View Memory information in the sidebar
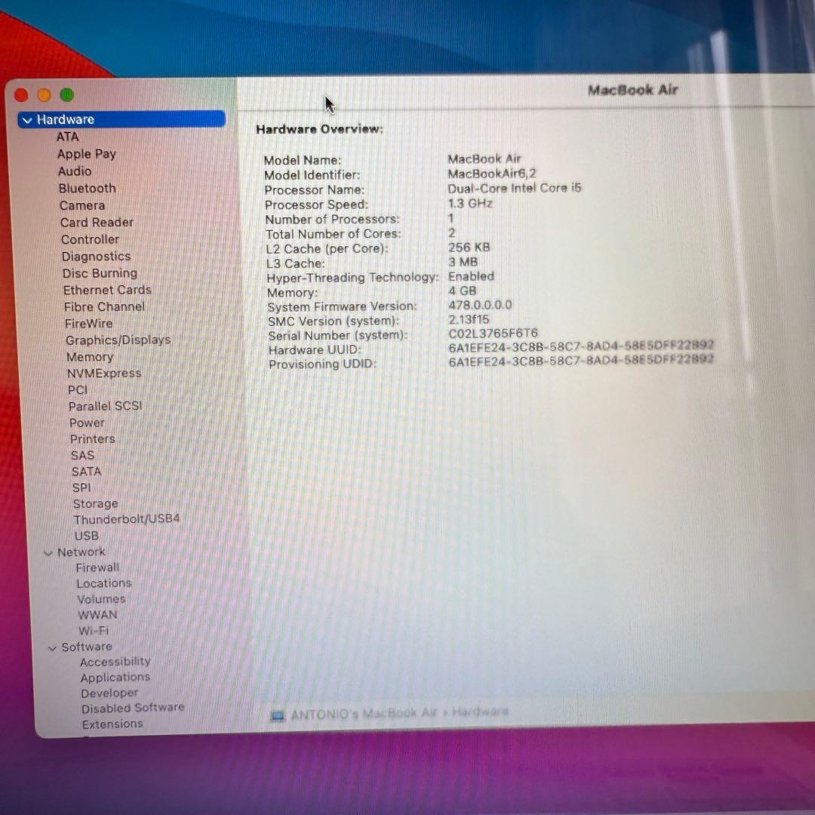 [x=90, y=356]
